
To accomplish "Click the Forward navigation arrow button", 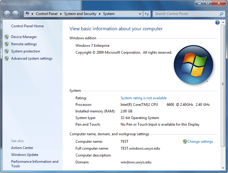I will point(15,14).
